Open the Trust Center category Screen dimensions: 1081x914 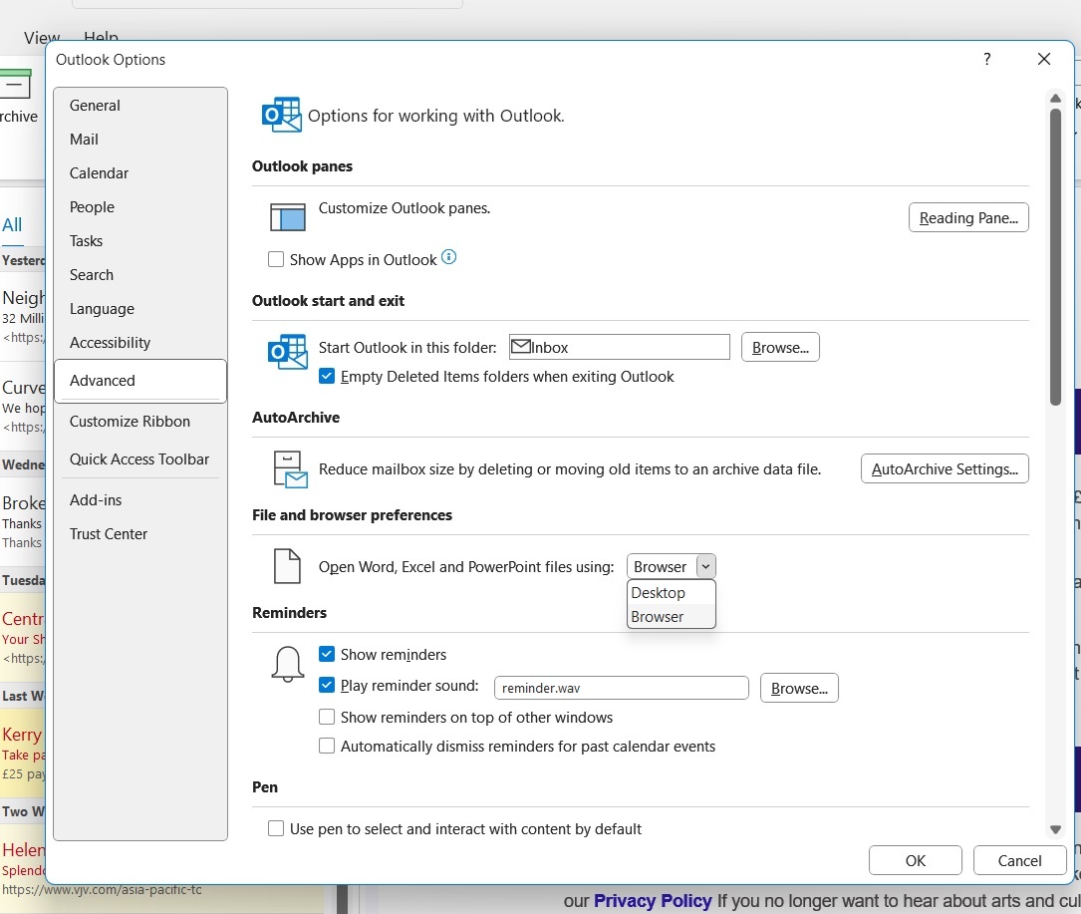coord(139,534)
